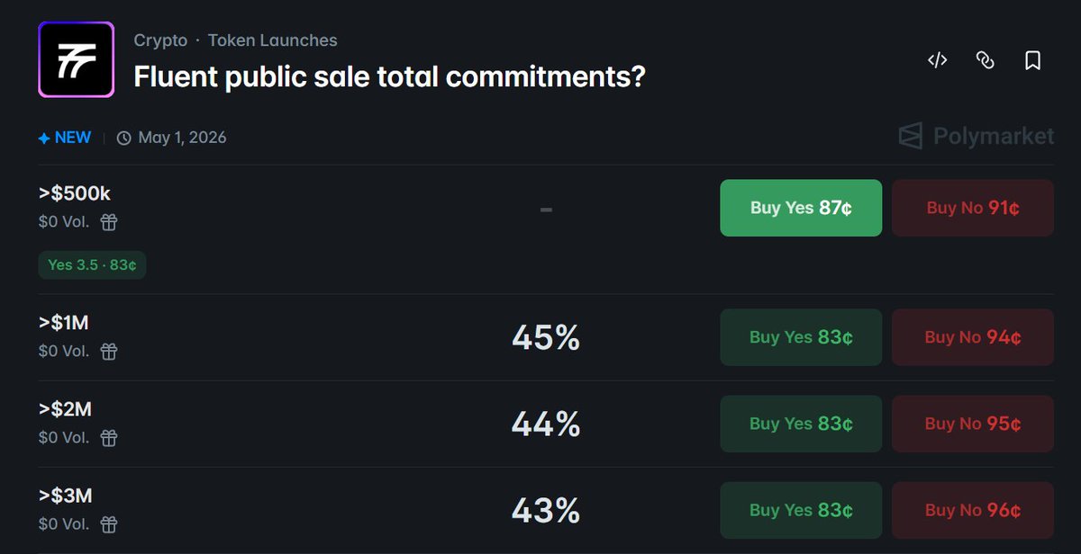Screen dimensions: 1081x554
Task: Open the Token Launches category link
Action: point(272,40)
